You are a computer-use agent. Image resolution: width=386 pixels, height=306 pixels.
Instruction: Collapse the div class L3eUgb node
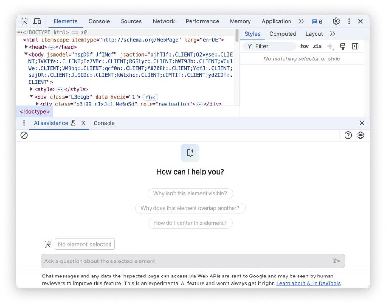(31, 96)
